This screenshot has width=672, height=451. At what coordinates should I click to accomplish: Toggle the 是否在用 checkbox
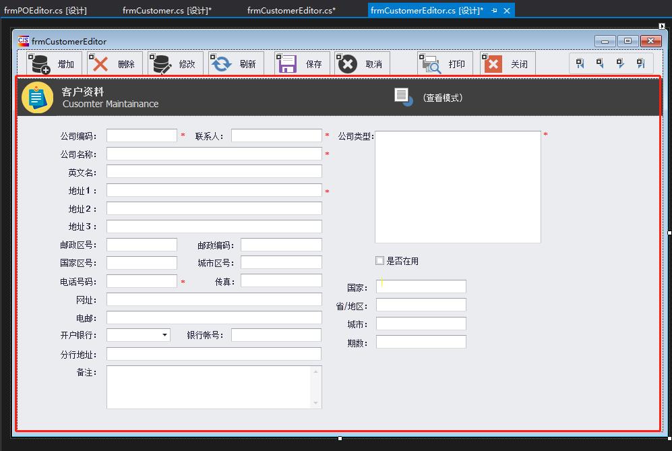[379, 261]
